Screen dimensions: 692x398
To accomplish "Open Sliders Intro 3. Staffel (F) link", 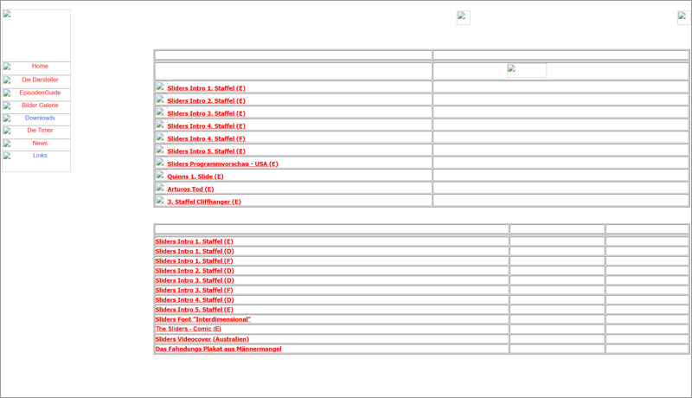I will tap(194, 290).
